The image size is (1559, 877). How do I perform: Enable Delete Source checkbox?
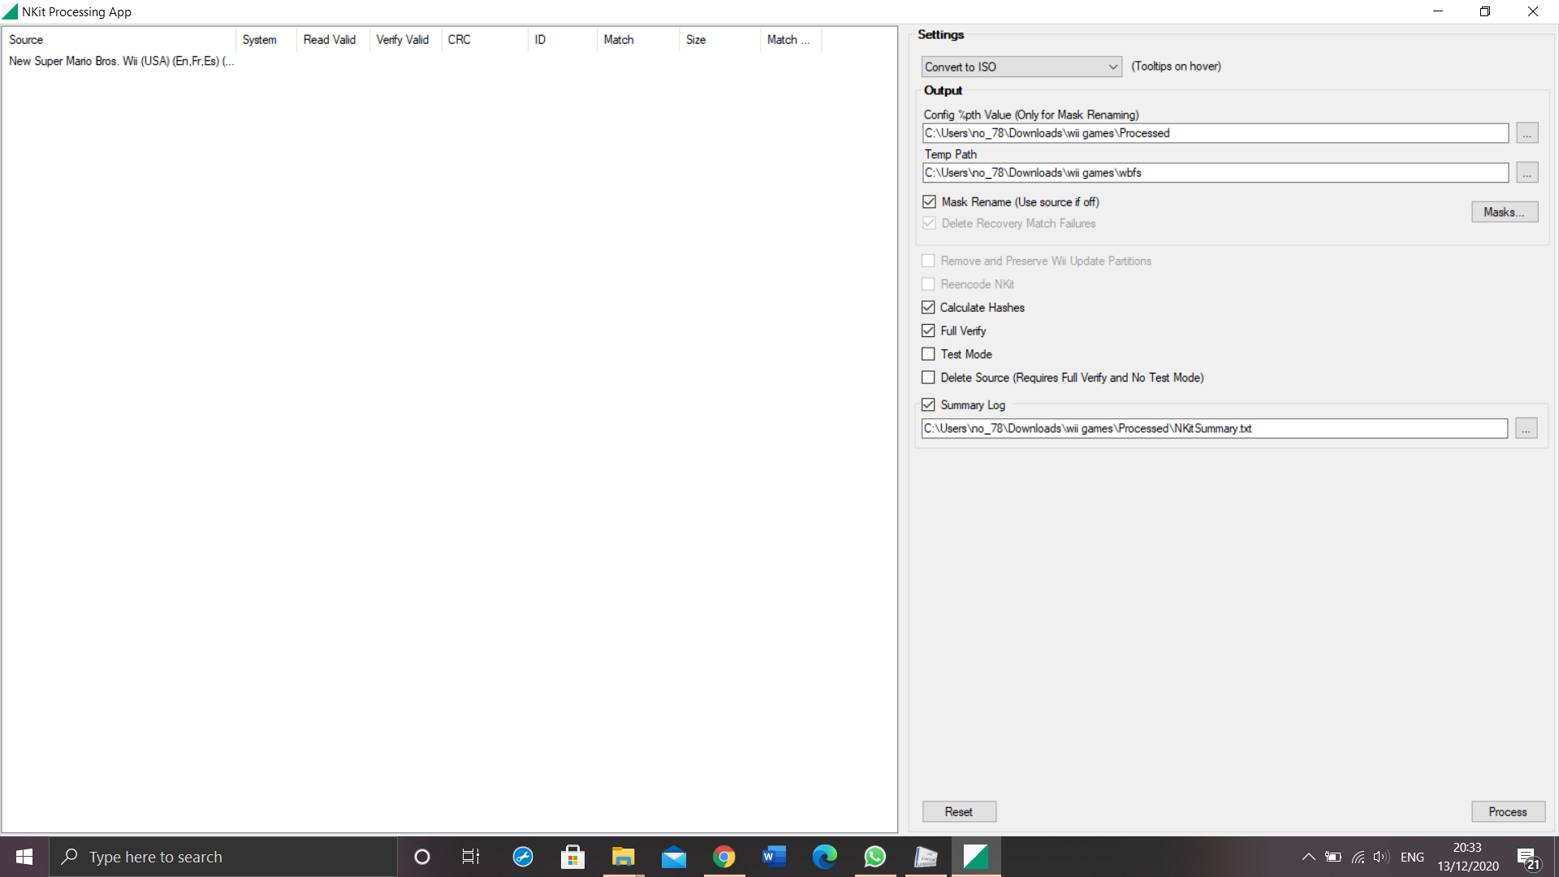(x=928, y=378)
